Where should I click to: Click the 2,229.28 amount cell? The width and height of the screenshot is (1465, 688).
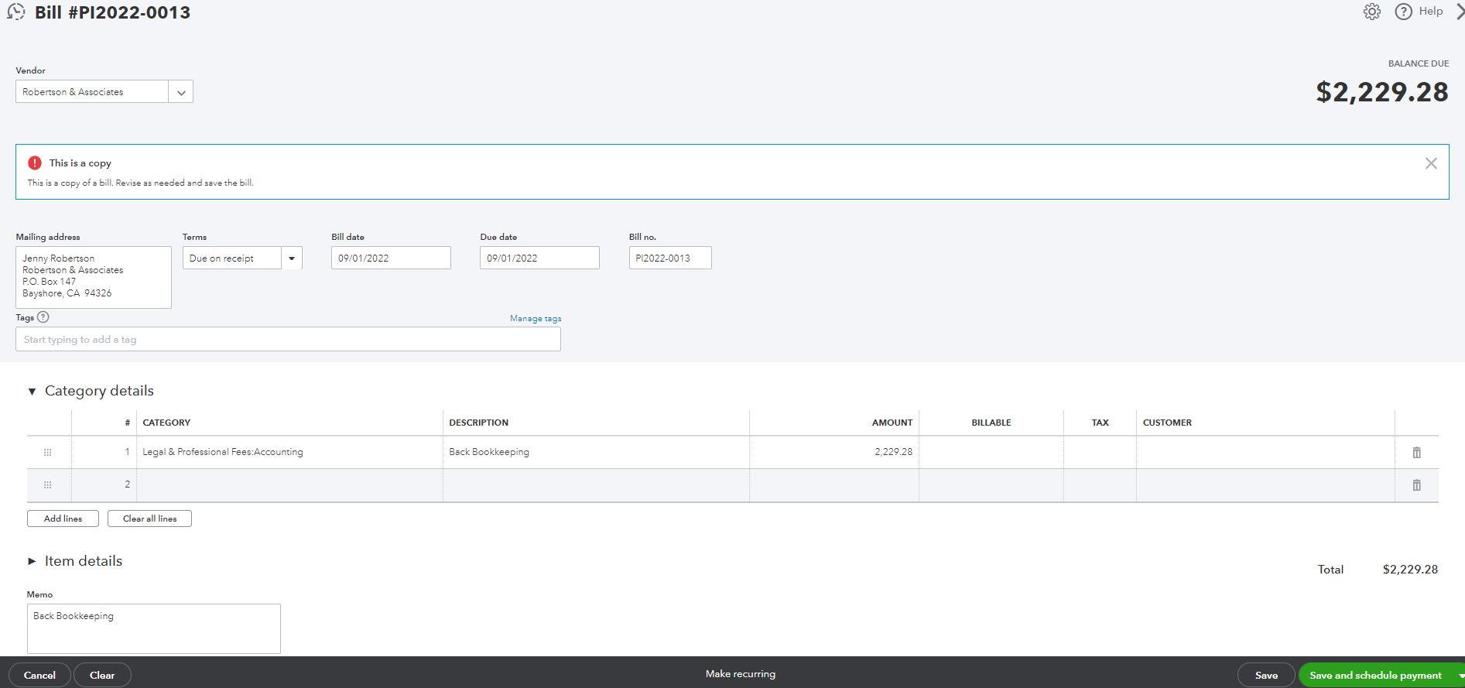pyautogui.click(x=834, y=452)
